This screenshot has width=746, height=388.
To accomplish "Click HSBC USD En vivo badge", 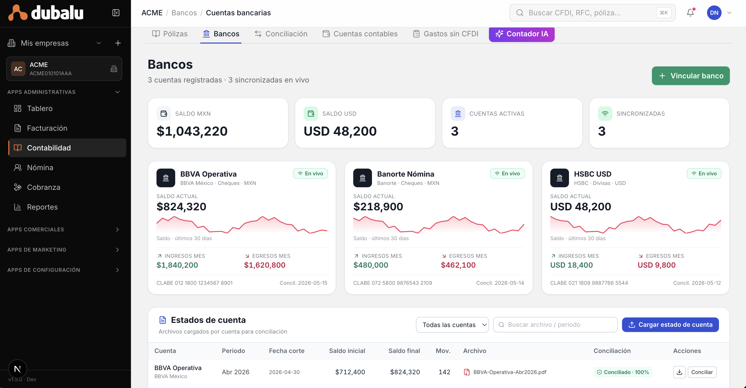I will [704, 174].
